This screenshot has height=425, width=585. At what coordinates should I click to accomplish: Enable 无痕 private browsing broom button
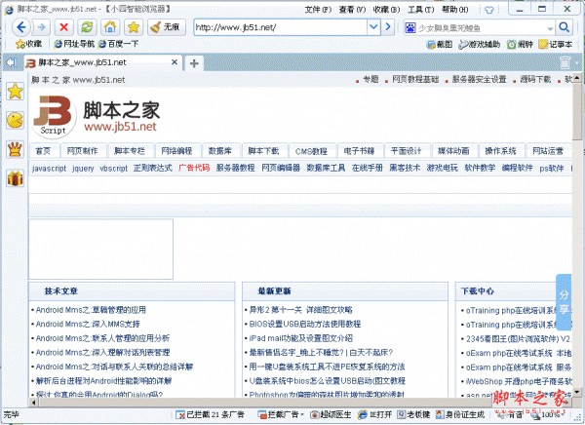167,27
